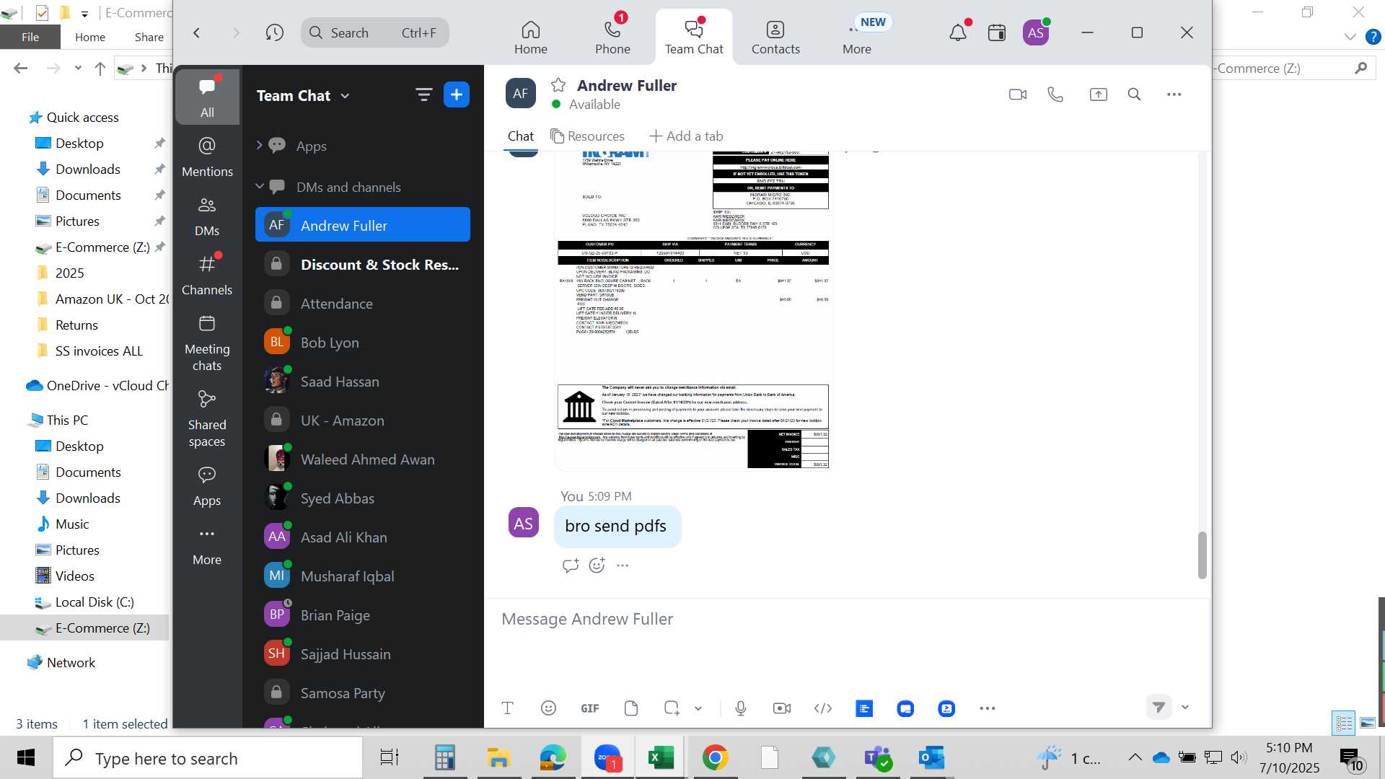Reply in thread to 'bro send pdfs'
1385x779 pixels.
tap(571, 565)
